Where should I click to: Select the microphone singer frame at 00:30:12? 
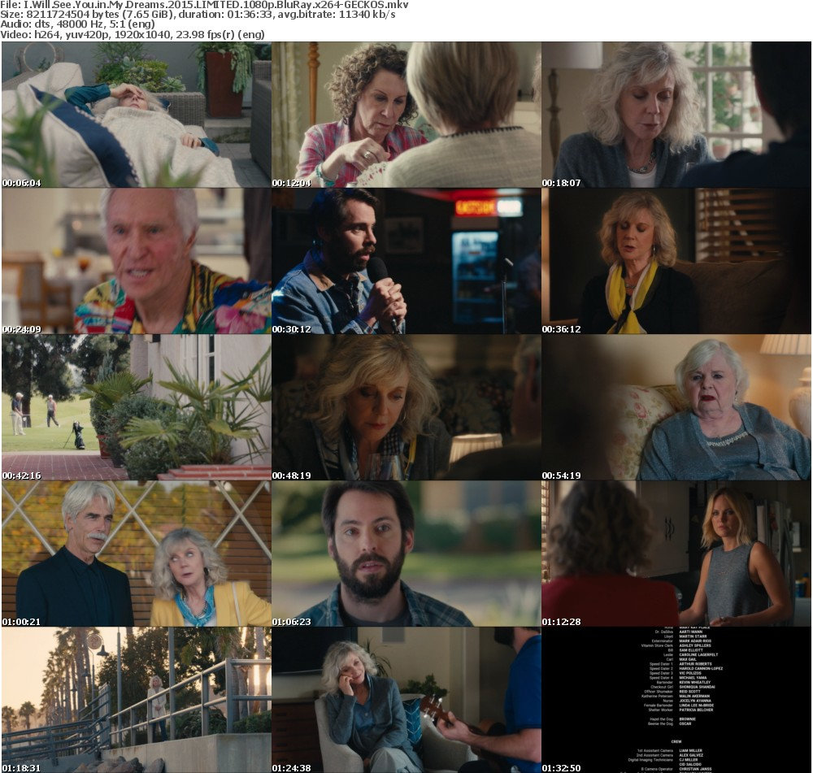pyautogui.click(x=406, y=261)
